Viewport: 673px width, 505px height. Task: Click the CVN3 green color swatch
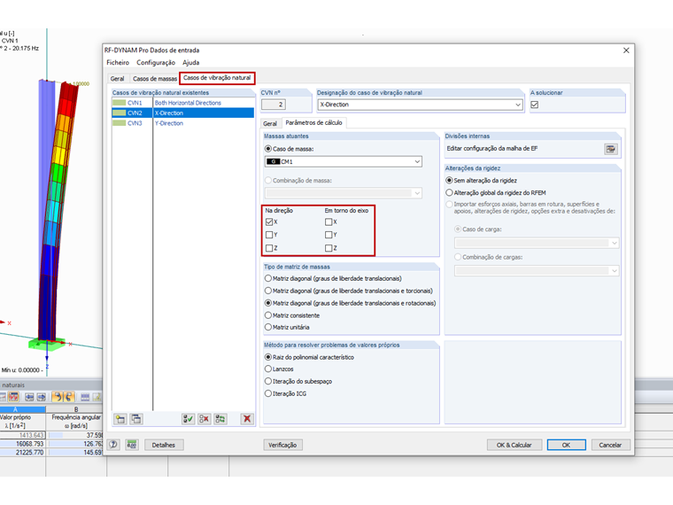[119, 123]
